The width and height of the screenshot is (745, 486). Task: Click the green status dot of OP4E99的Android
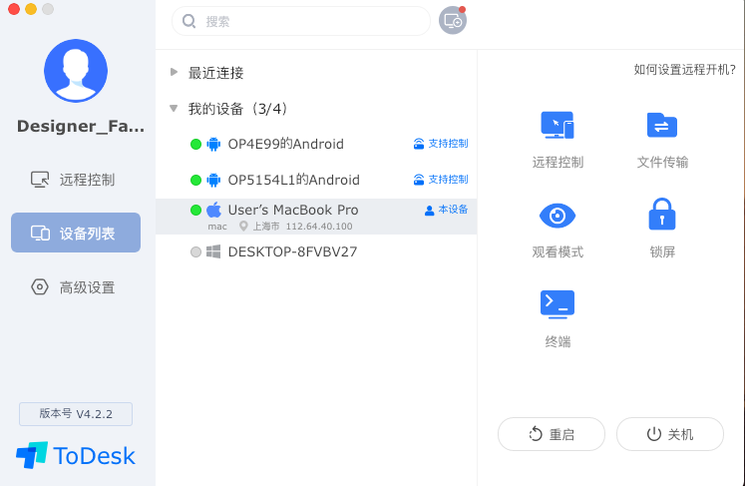[x=195, y=144]
